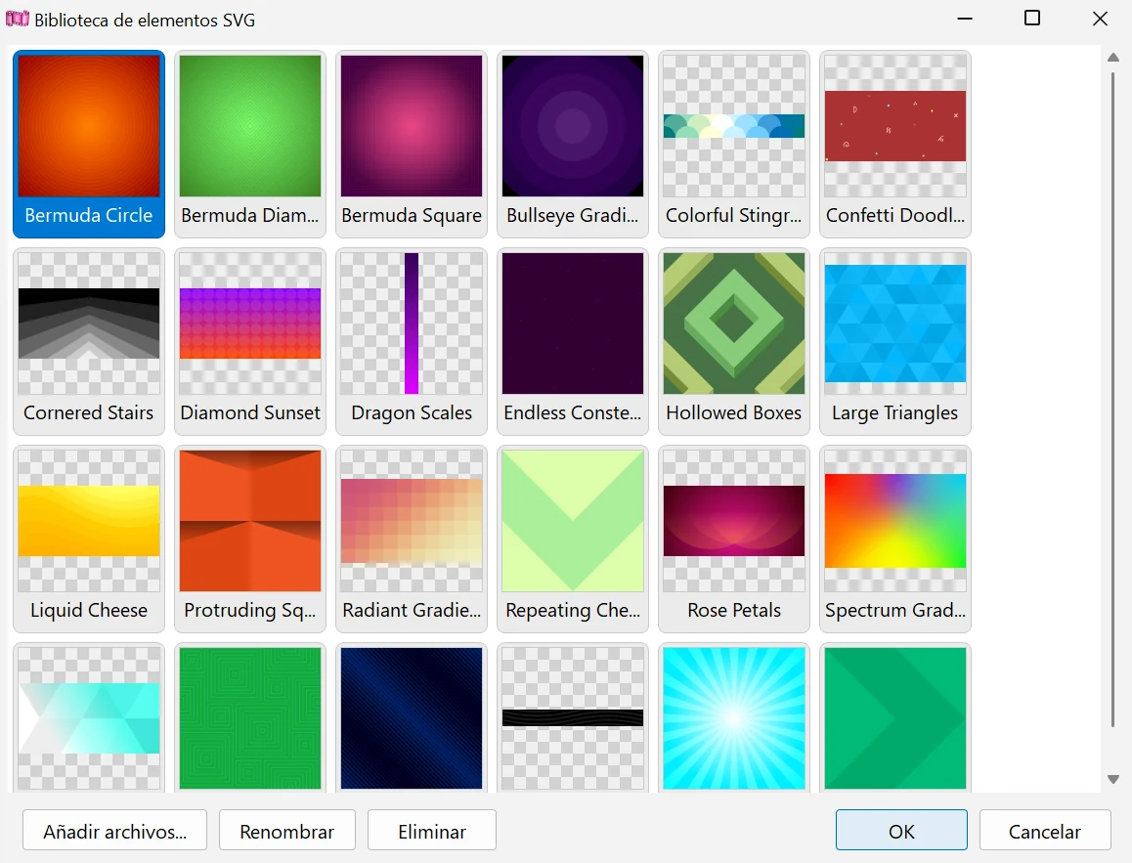Select the Bermuda Circle element

89,145
